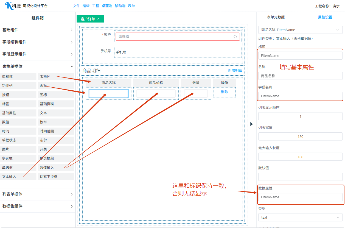
Task: Click the search icon in 客户 field
Action: [235, 37]
